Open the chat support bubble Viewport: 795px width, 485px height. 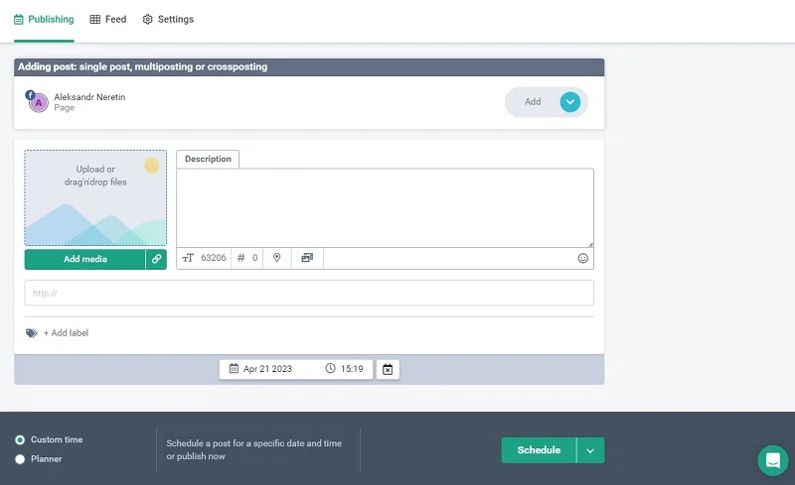pyautogui.click(x=772, y=460)
